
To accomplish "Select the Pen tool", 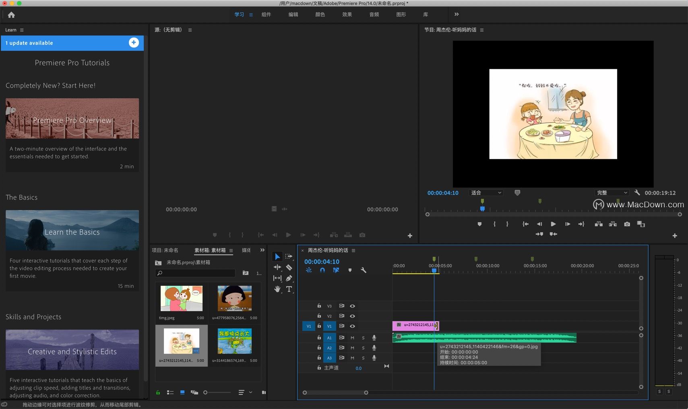I will click(289, 278).
